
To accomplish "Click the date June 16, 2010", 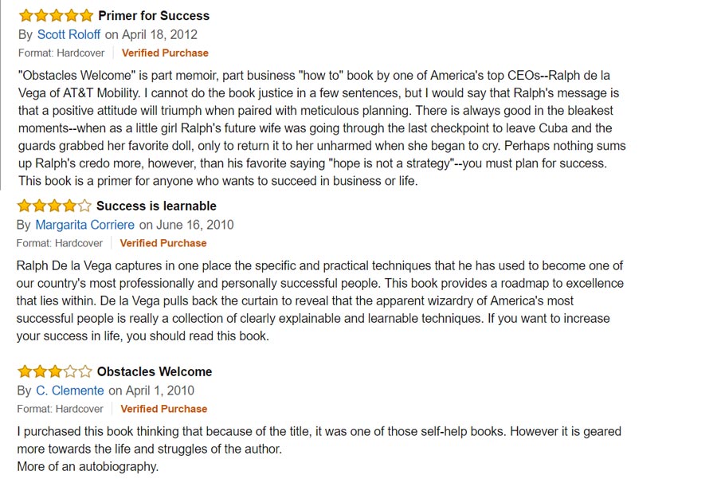I will tap(195, 225).
